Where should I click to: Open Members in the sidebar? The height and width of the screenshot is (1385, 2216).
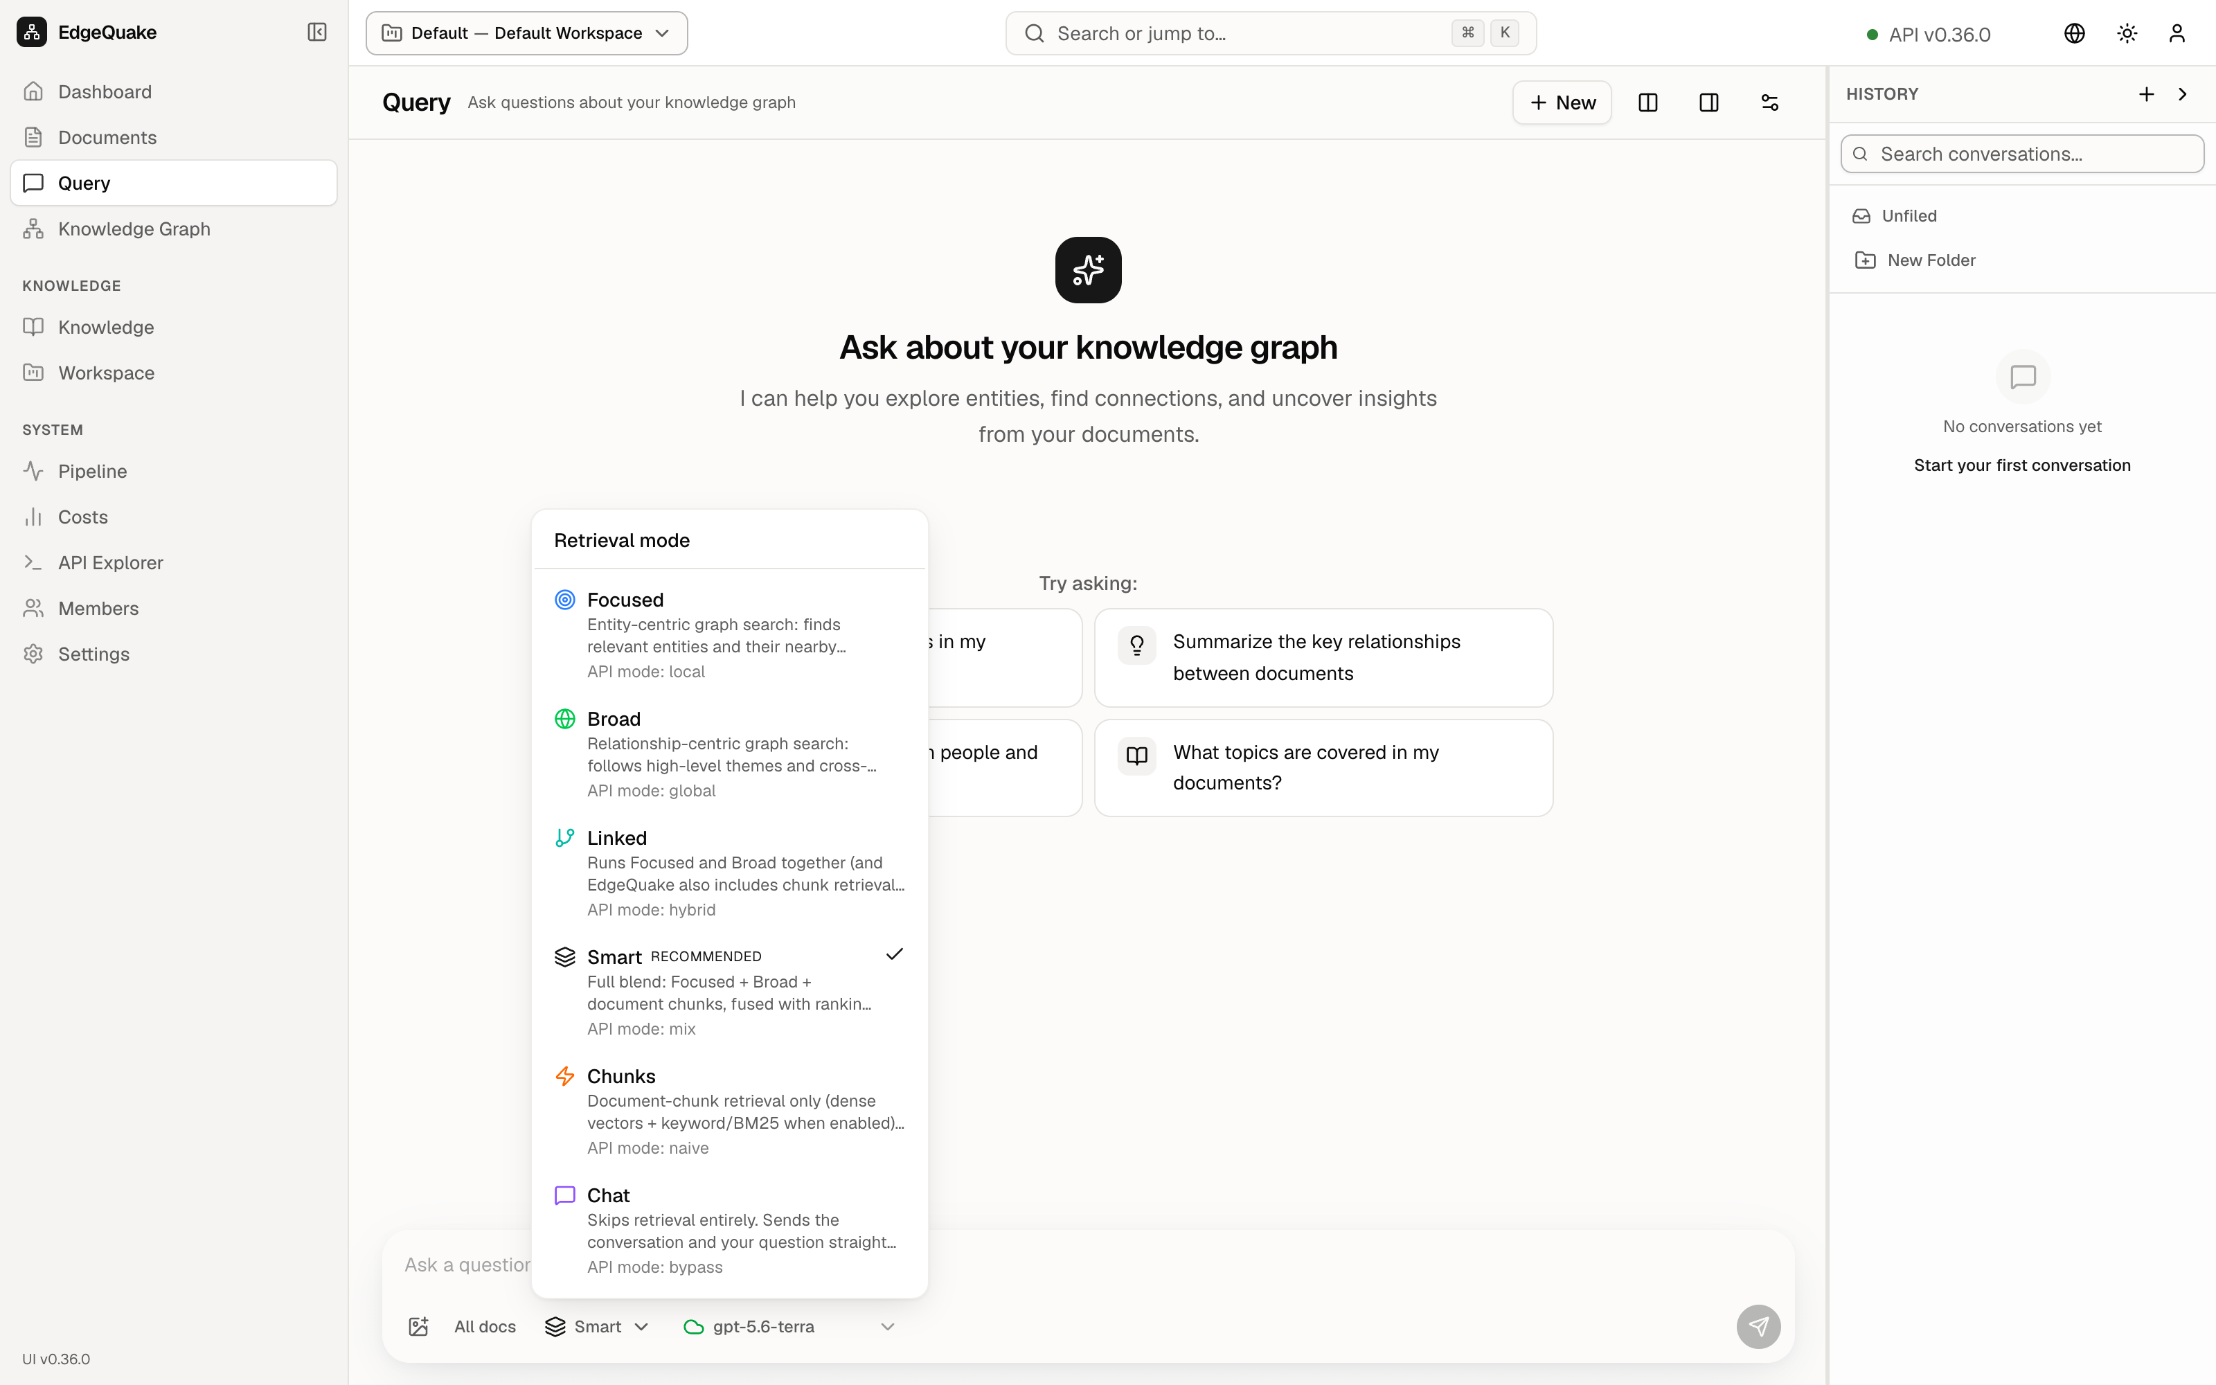point(173,608)
